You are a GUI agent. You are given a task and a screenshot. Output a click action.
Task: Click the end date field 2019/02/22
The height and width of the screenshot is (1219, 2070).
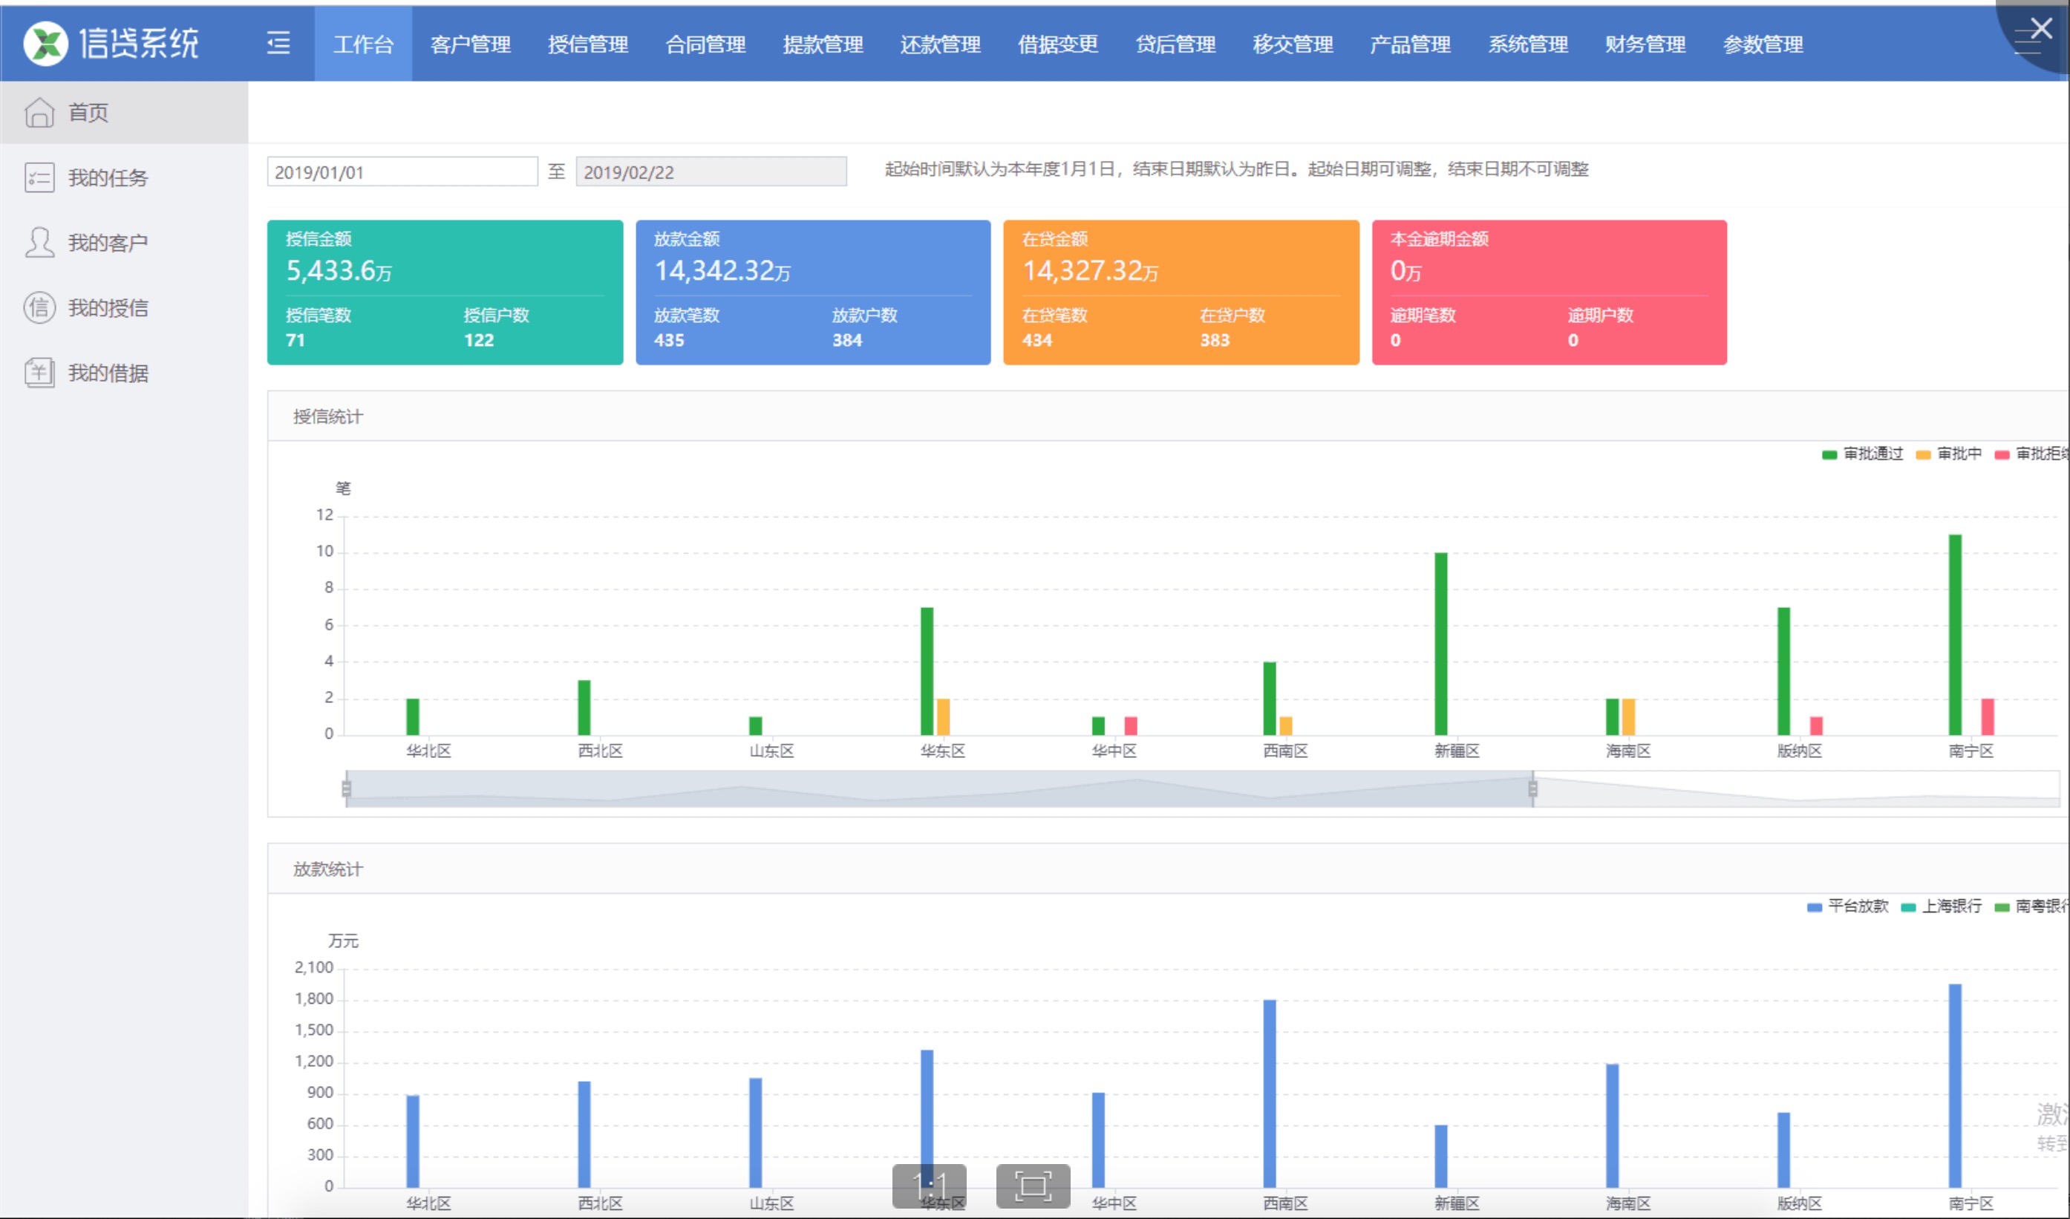(x=711, y=171)
